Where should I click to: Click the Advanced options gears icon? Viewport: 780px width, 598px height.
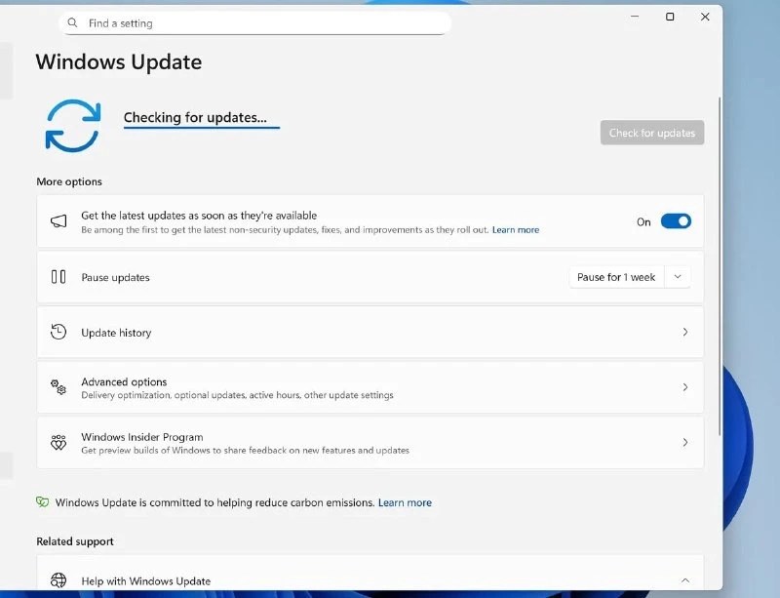pos(58,387)
